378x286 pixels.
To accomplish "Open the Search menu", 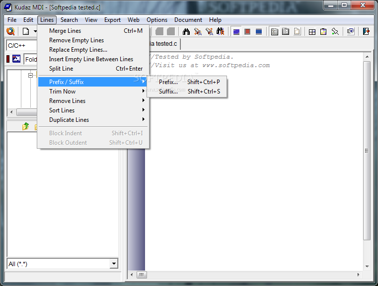I will pyautogui.click(x=69, y=20).
